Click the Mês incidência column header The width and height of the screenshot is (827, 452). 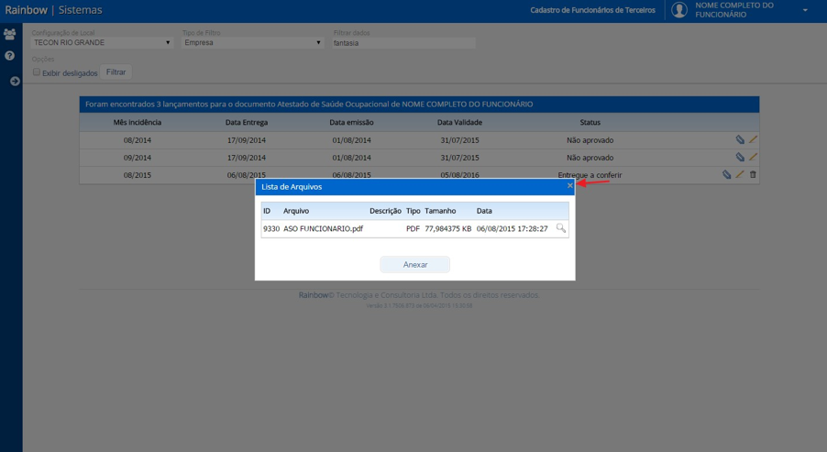(138, 122)
